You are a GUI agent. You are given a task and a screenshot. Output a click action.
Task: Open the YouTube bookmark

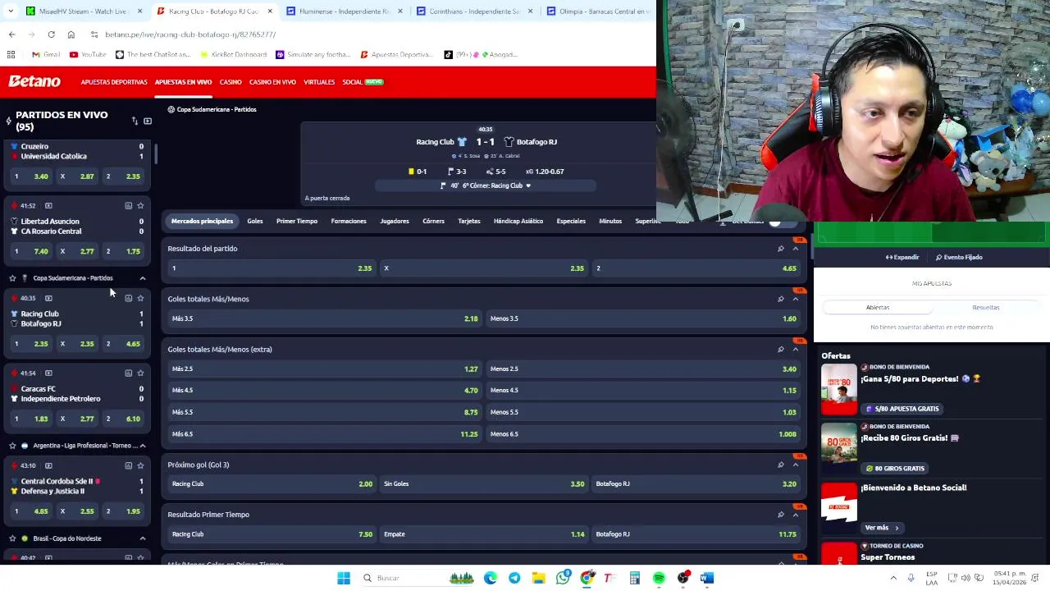[88, 55]
